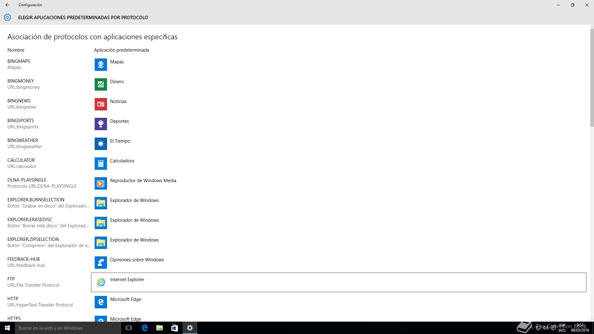Click Explorador de Windows for EXPLORER.ZIPSELECTION
The width and height of the screenshot is (594, 334).
[134, 240]
